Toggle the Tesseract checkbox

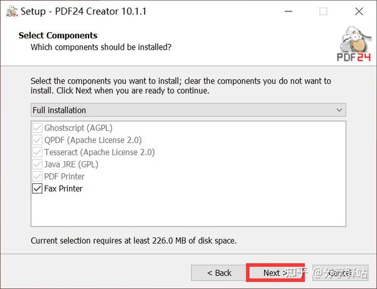click(x=36, y=152)
